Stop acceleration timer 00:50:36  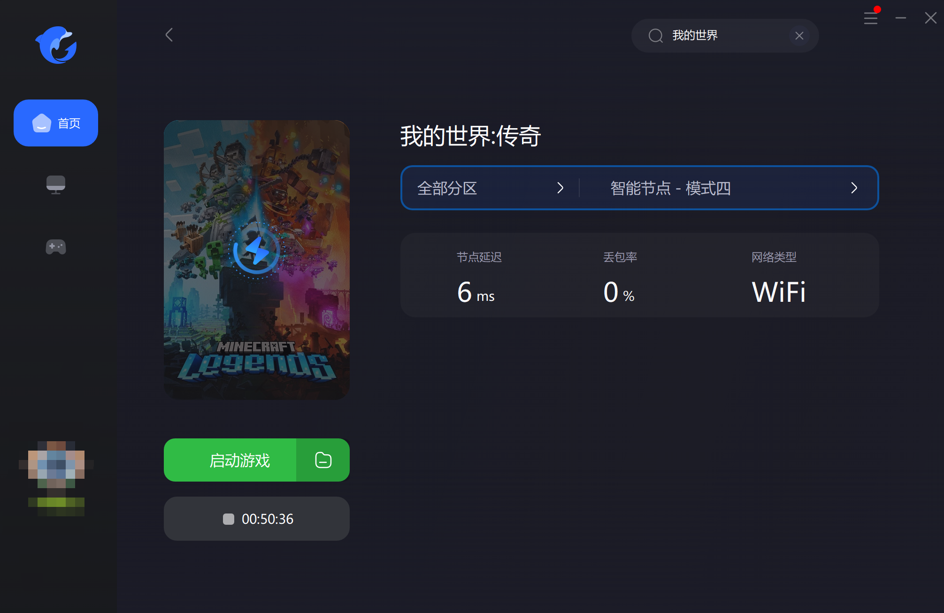pos(257,519)
